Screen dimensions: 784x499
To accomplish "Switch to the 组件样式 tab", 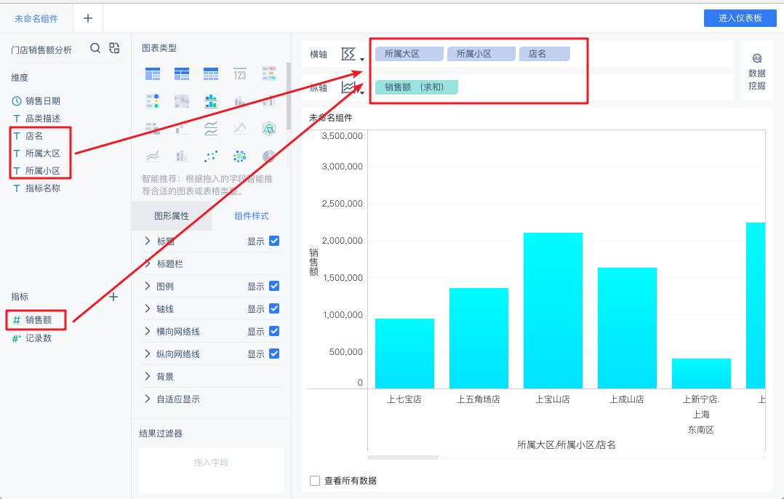I will (252, 216).
